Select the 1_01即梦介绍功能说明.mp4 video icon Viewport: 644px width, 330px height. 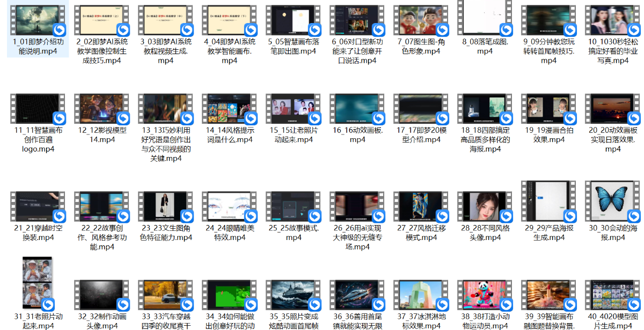[x=38, y=20]
